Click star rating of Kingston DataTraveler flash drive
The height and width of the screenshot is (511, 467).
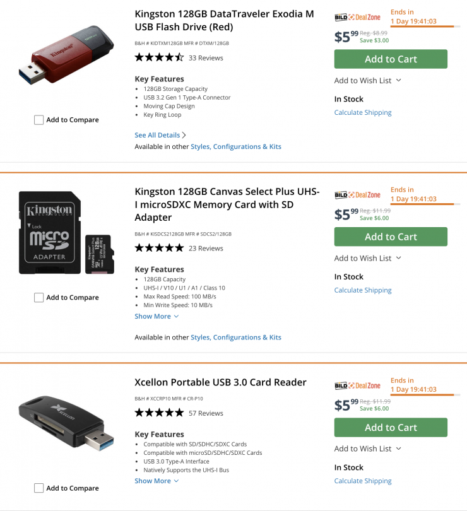click(159, 57)
